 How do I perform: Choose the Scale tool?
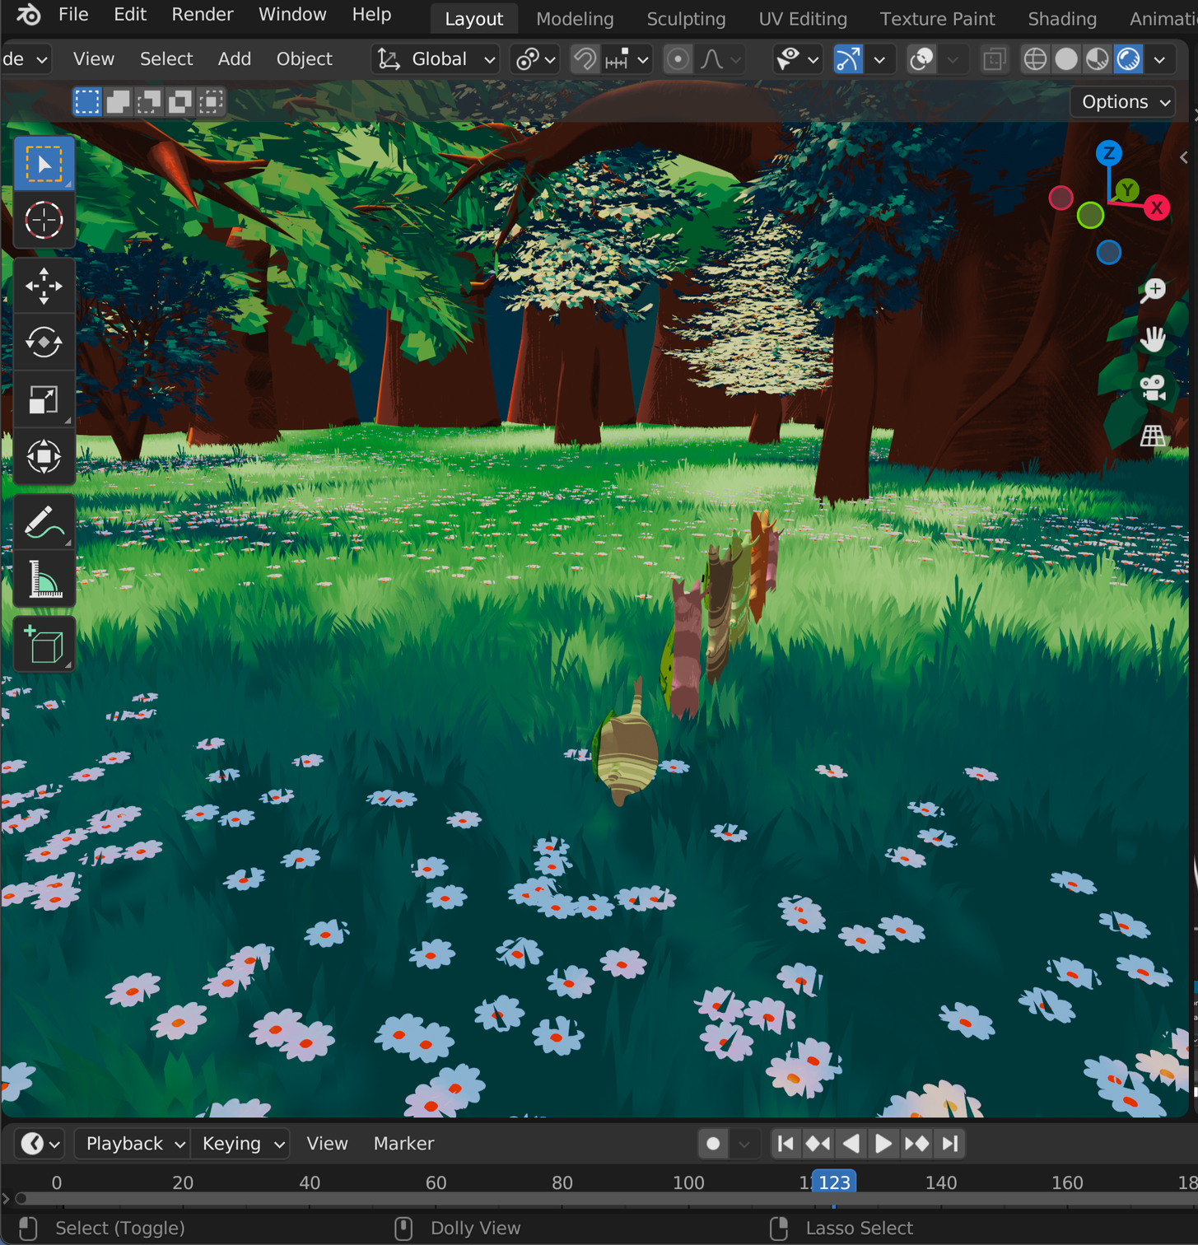point(44,399)
